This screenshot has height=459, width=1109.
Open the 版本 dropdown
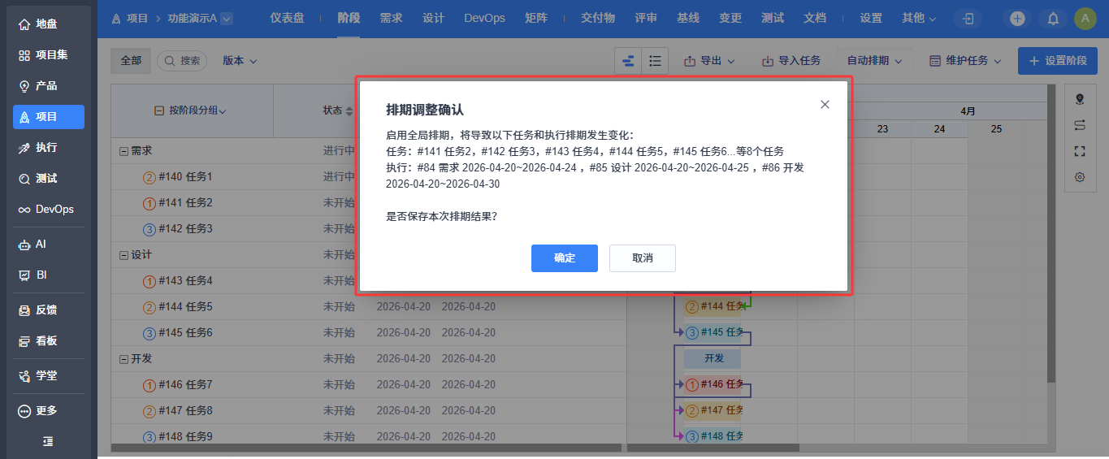[240, 61]
